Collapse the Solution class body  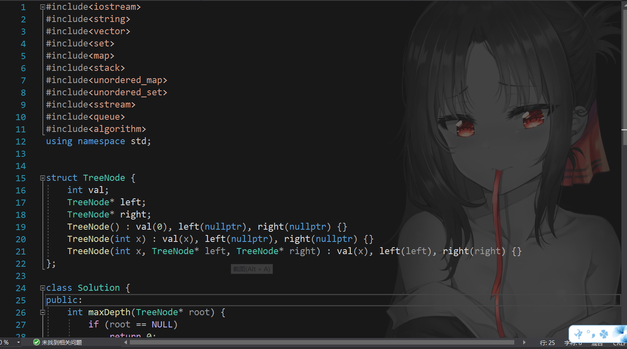[42, 288]
